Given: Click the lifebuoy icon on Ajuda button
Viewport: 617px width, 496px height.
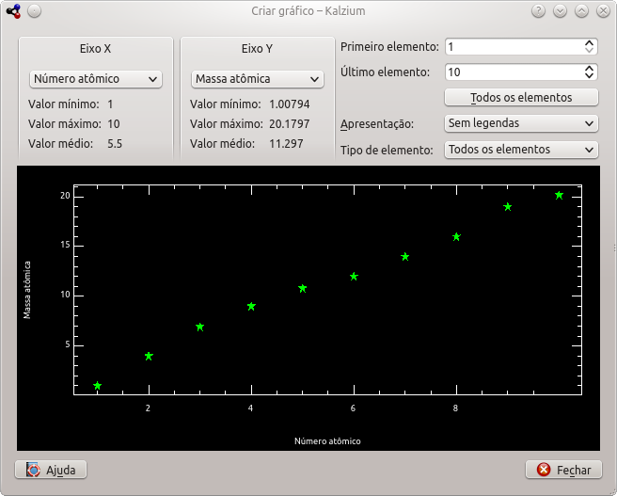Looking at the screenshot, I should coord(34,470).
